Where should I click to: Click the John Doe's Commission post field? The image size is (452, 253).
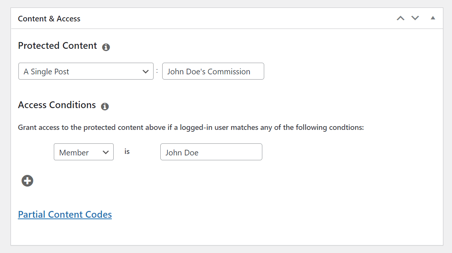click(x=213, y=71)
